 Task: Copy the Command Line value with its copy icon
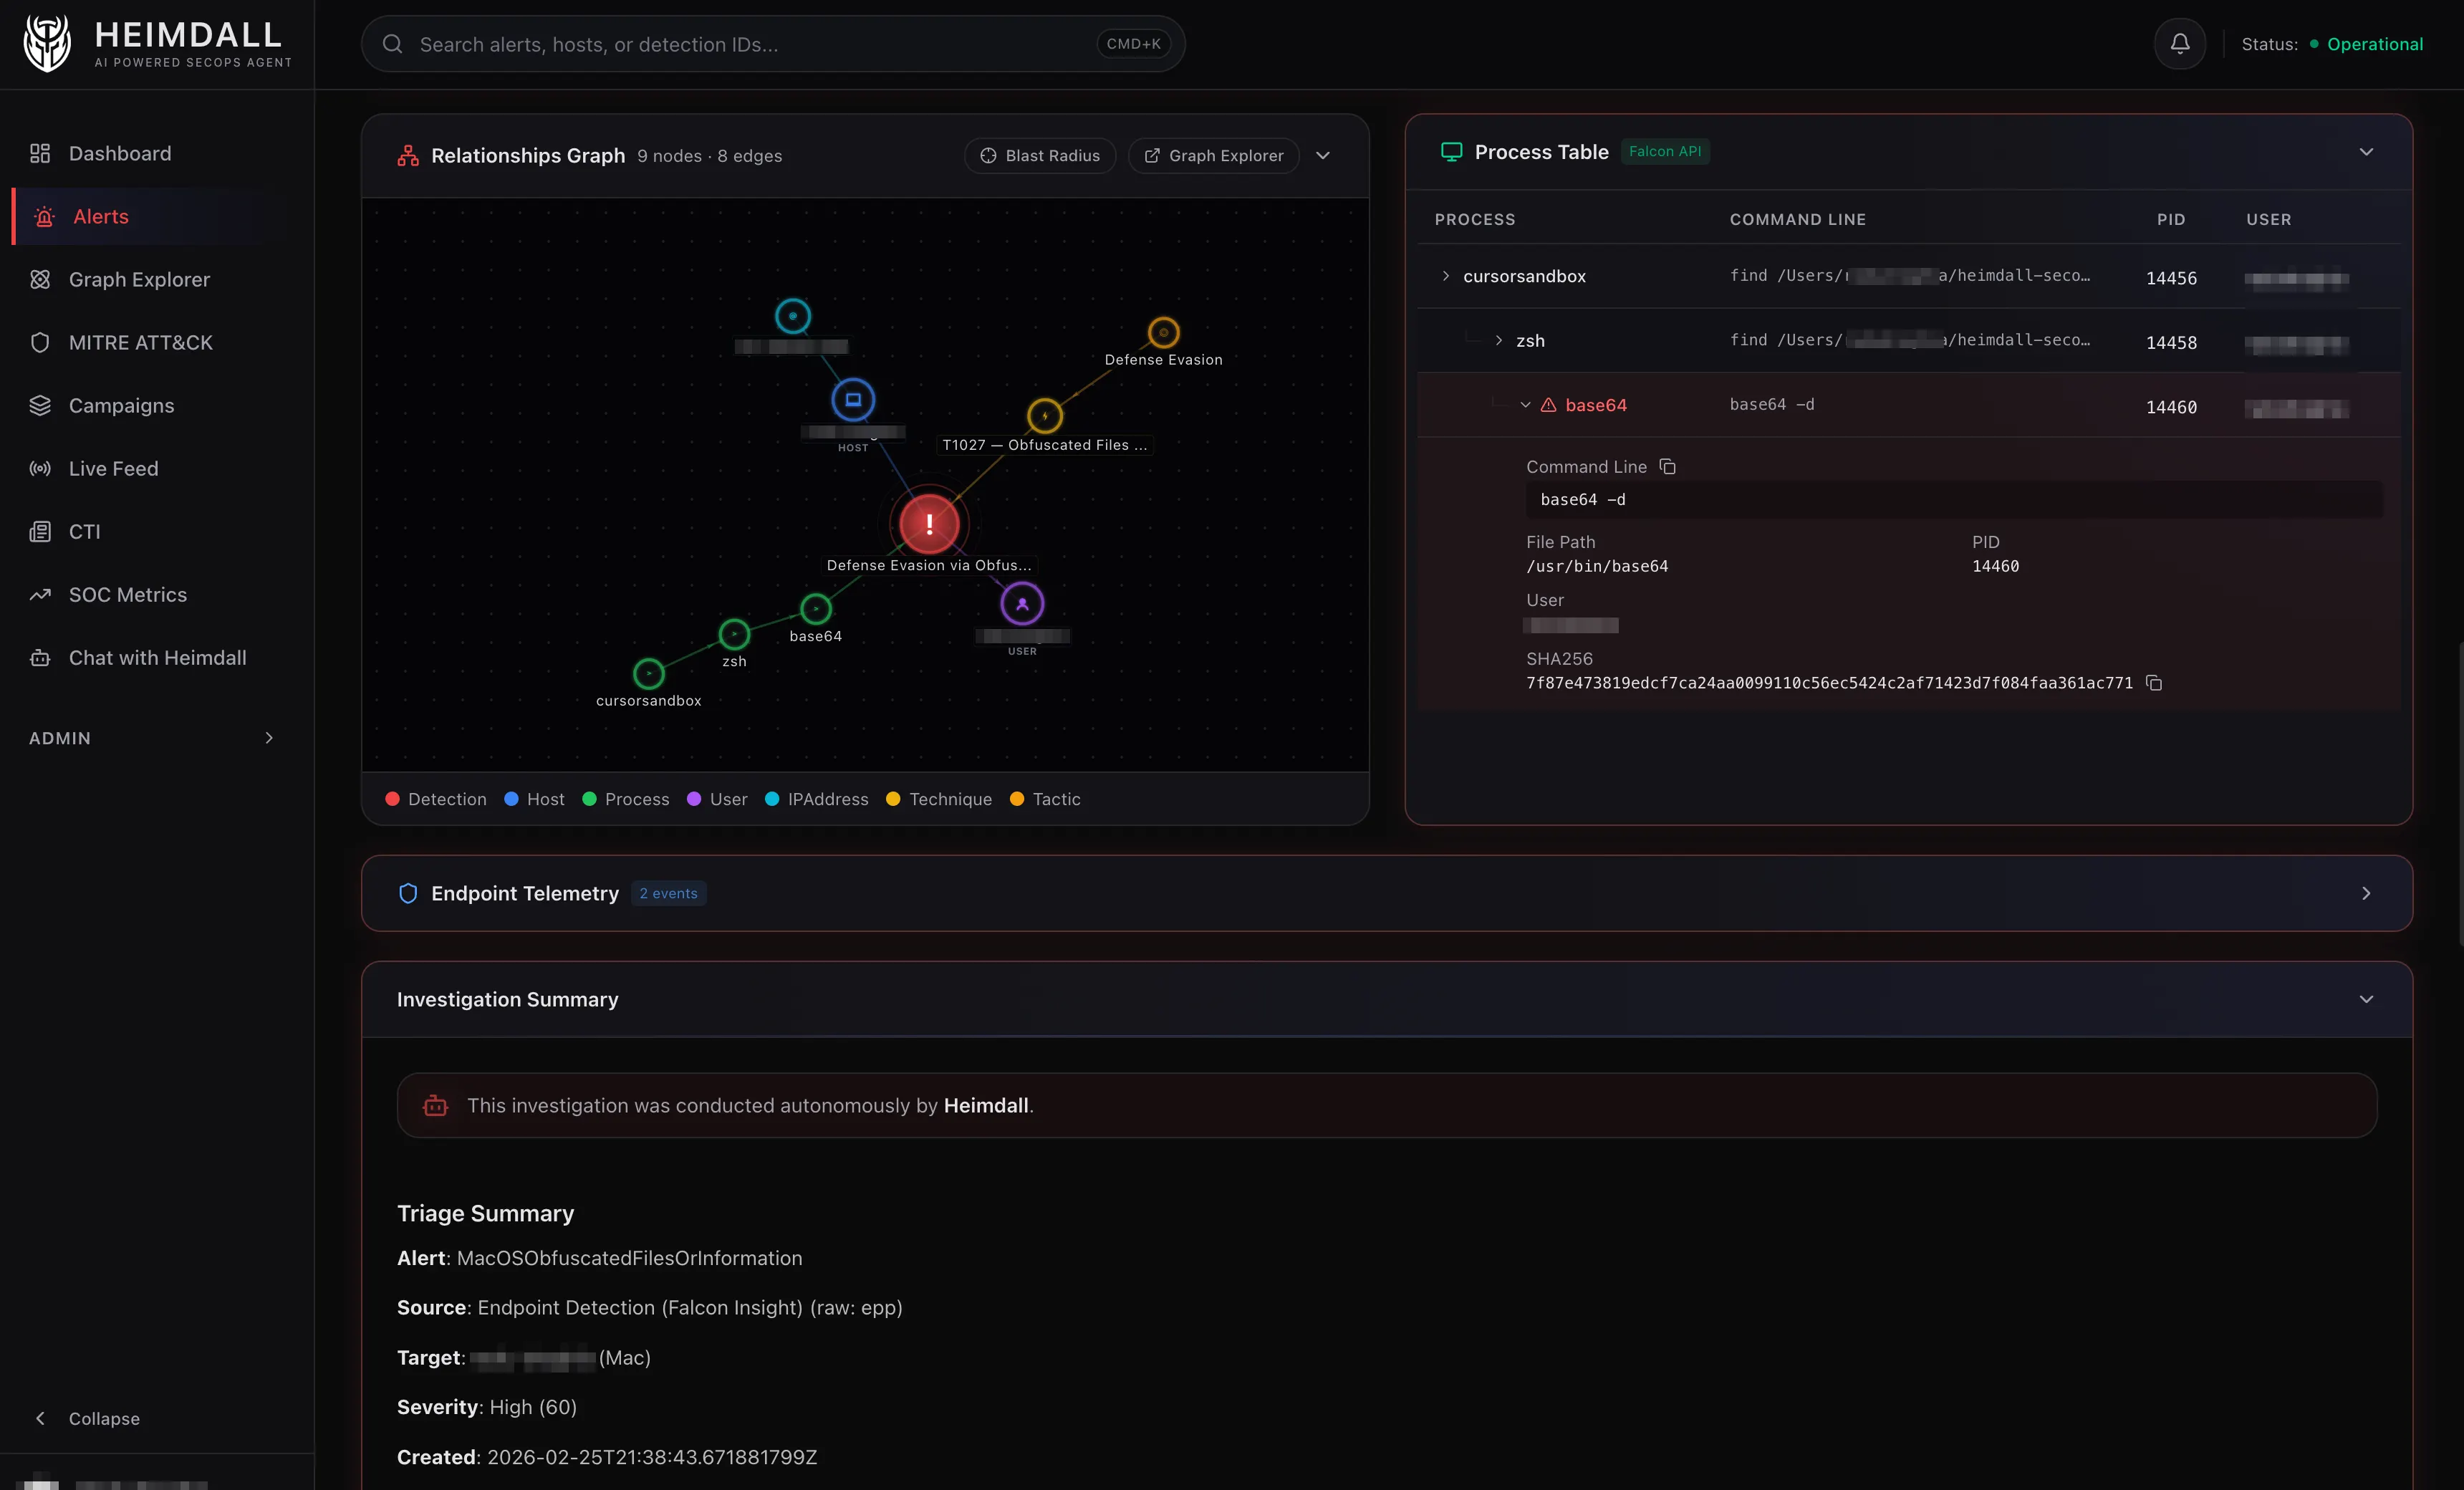(1668, 466)
